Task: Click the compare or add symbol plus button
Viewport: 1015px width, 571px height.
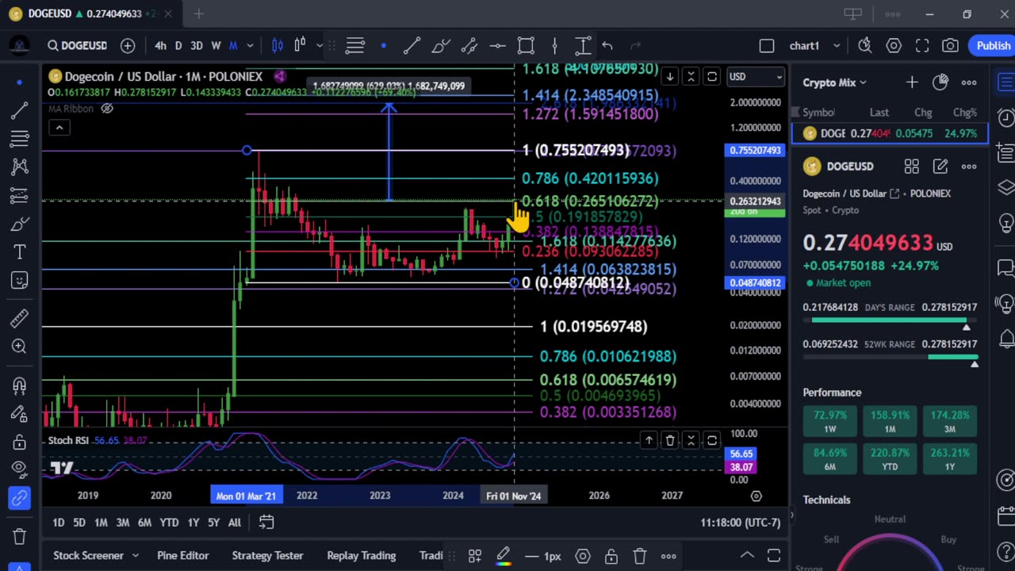Action: click(x=128, y=46)
